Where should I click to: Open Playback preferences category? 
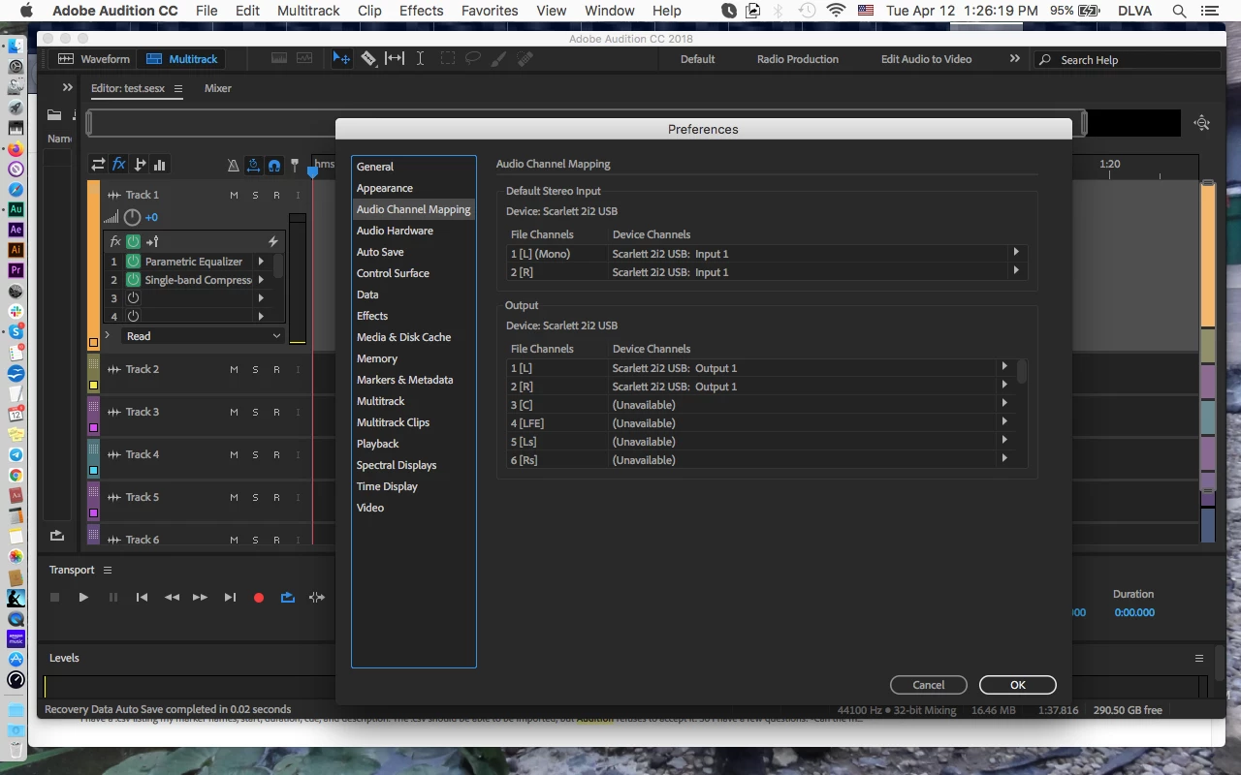point(377,444)
